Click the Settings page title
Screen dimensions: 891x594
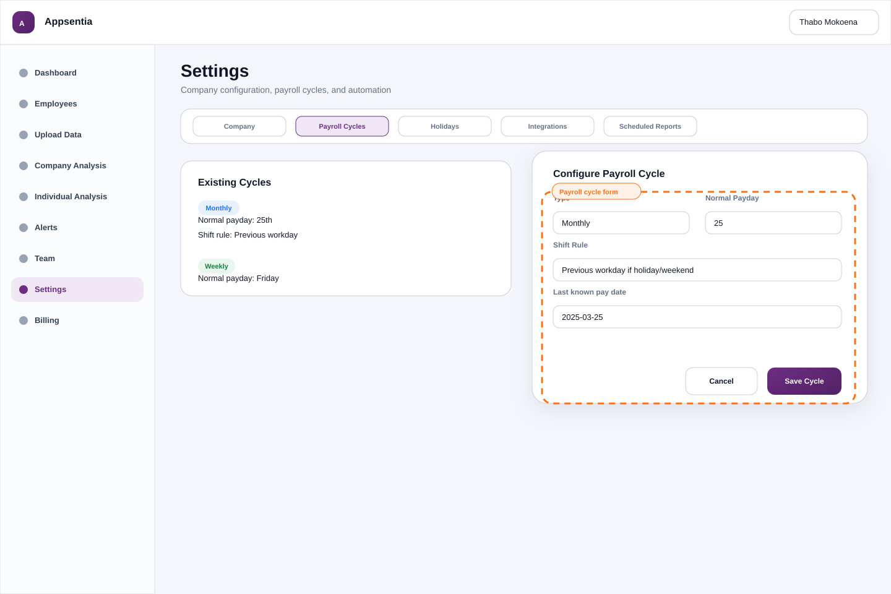(x=215, y=71)
